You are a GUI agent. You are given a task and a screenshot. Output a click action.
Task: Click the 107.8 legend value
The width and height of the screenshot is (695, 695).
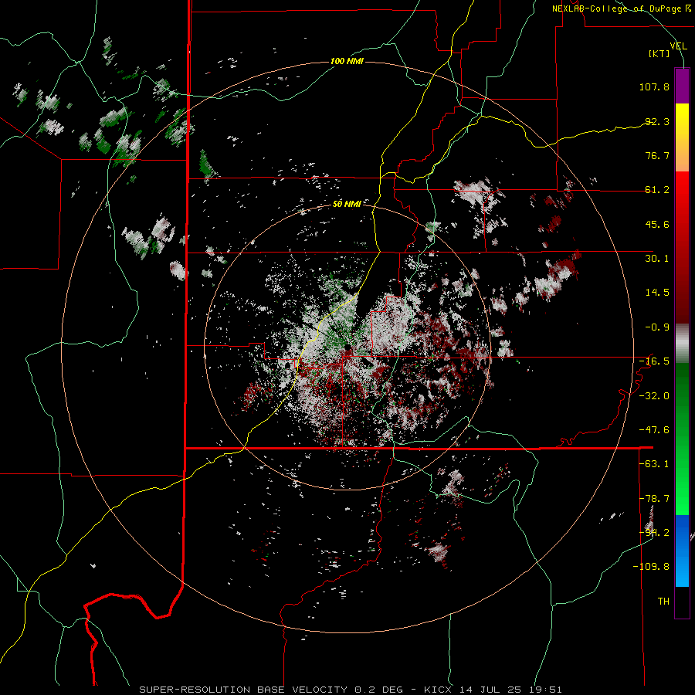(654, 86)
